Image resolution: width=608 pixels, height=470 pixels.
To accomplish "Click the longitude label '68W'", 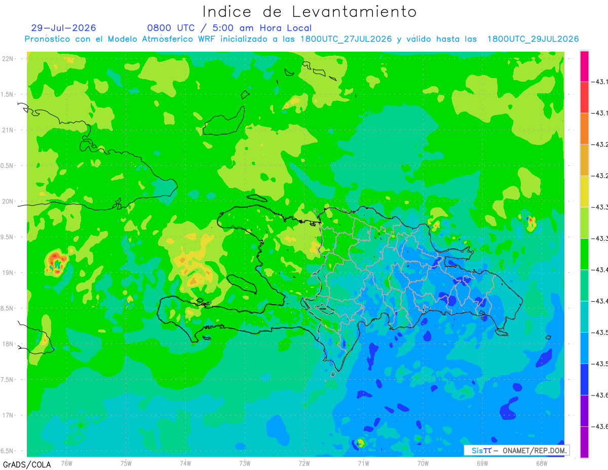I will 542,463.
